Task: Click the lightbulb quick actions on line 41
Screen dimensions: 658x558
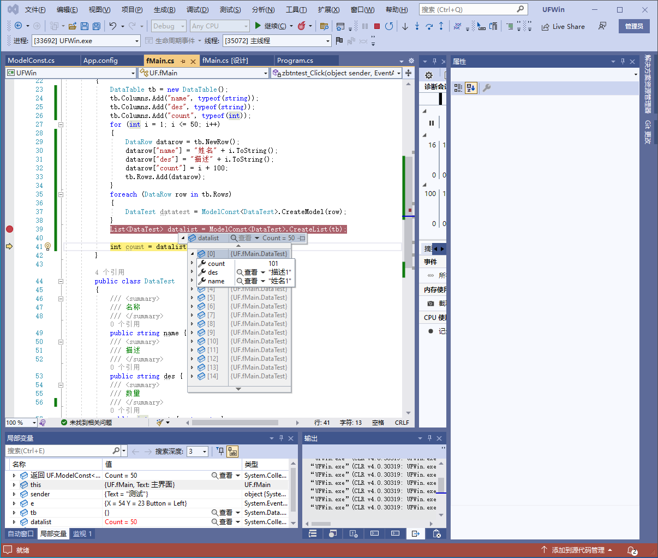Action: point(47,247)
